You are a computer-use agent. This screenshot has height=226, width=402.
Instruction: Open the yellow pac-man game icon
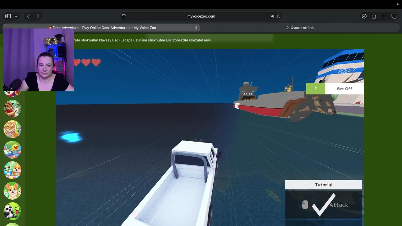click(12, 149)
